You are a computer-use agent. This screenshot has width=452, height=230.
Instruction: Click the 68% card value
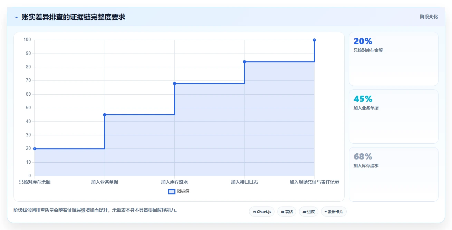[363, 157]
